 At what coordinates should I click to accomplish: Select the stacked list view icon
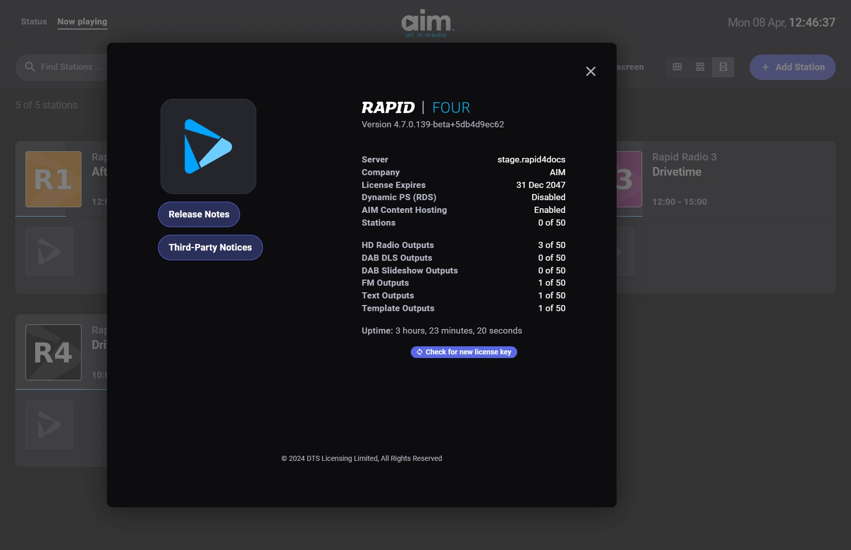pos(723,67)
